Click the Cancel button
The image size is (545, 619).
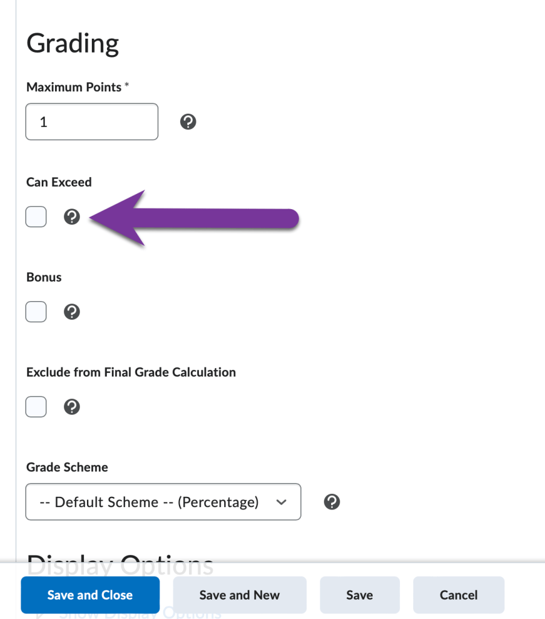point(459,594)
